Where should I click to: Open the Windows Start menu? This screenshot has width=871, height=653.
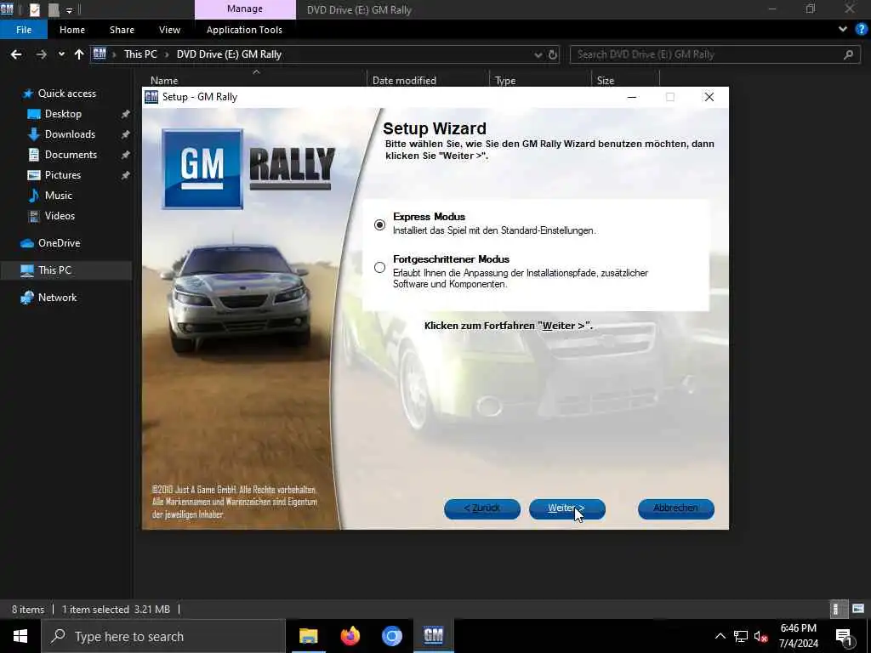(x=20, y=636)
